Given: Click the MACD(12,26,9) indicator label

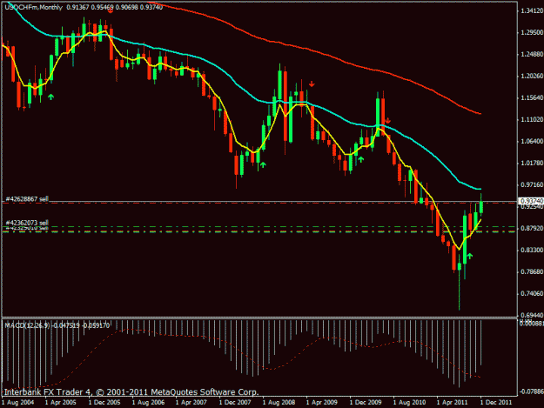Looking at the screenshot, I should point(27,325).
